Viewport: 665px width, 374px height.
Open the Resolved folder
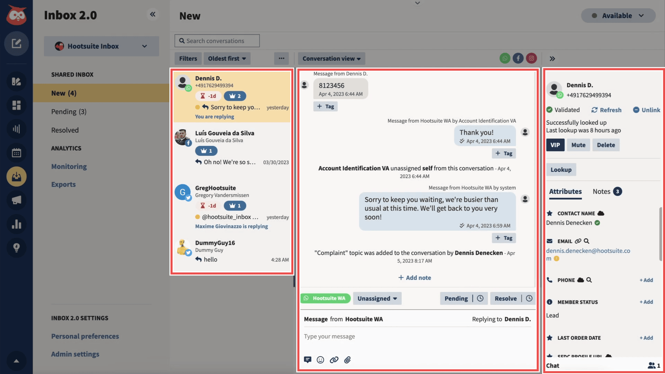coord(65,130)
